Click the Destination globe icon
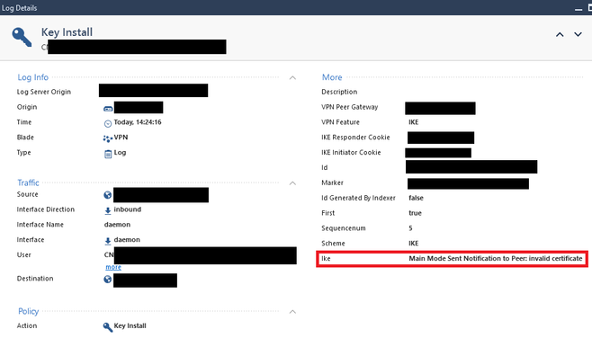This screenshot has width=592, height=347. tap(108, 279)
